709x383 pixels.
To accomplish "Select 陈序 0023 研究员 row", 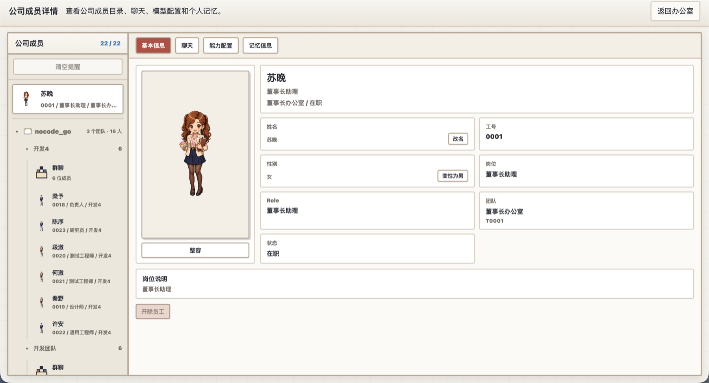I will pos(77,226).
